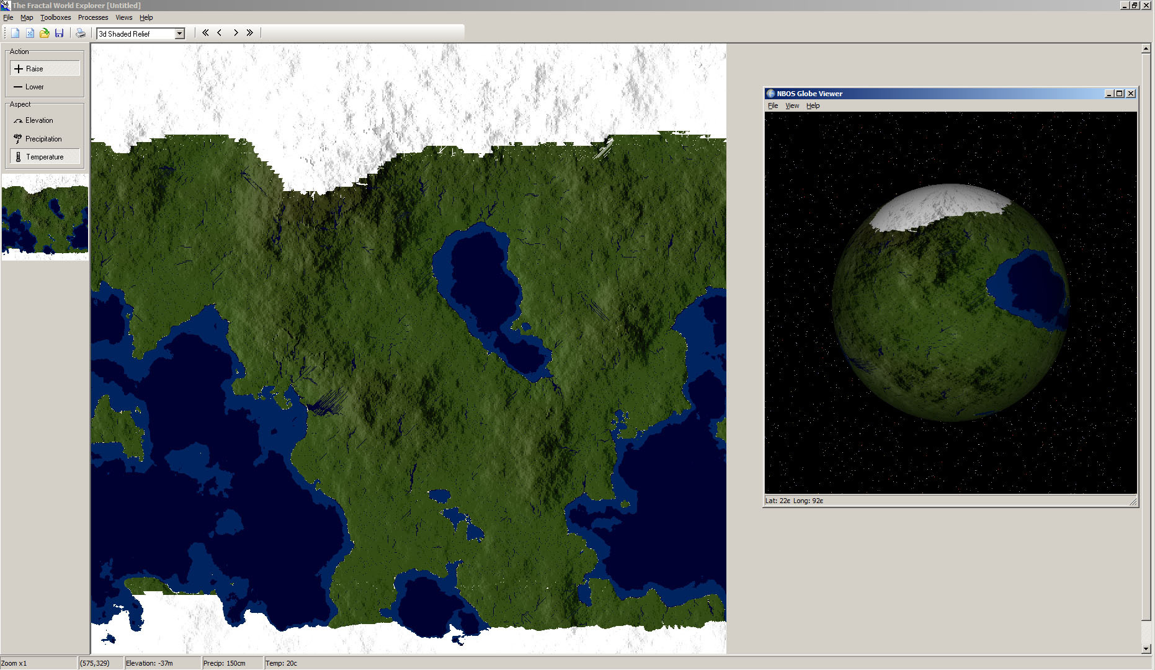Click the rotating planet in Globe Viewer
The image size is (1155, 670).
coord(950,303)
